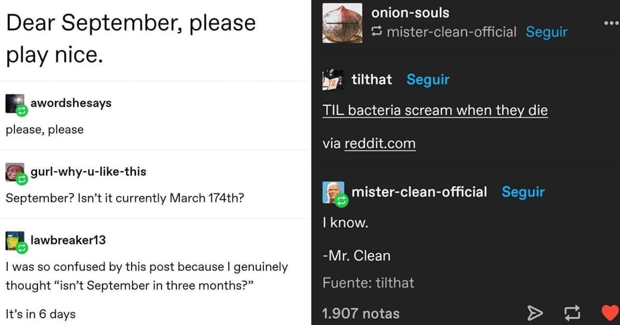The width and height of the screenshot is (620, 325).
Task: Click the mister-clean-official avatar
Action: tap(333, 193)
